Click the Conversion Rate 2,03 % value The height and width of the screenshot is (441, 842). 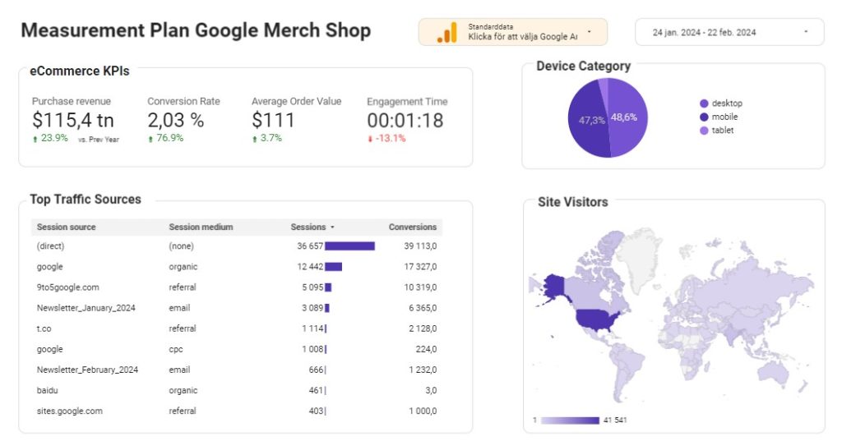click(176, 120)
